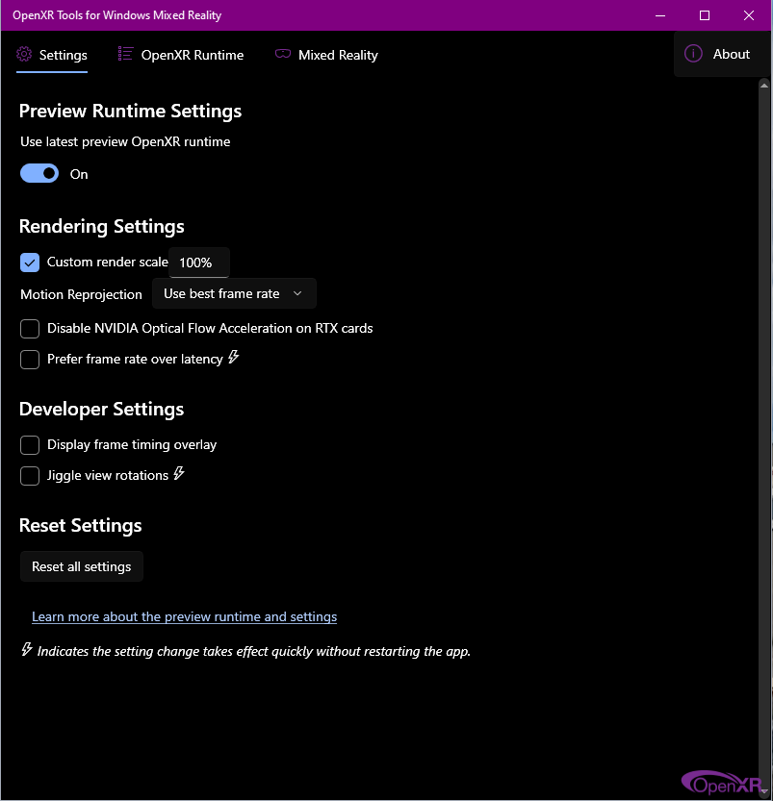The image size is (773, 801).
Task: Close the OpenXR Tools window
Action: coord(749,15)
